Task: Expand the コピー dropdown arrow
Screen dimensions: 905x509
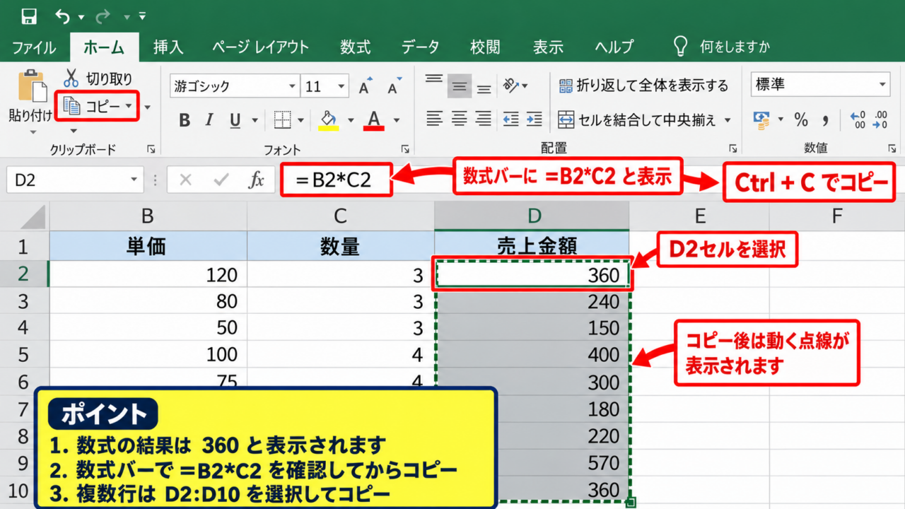Action: tap(129, 106)
